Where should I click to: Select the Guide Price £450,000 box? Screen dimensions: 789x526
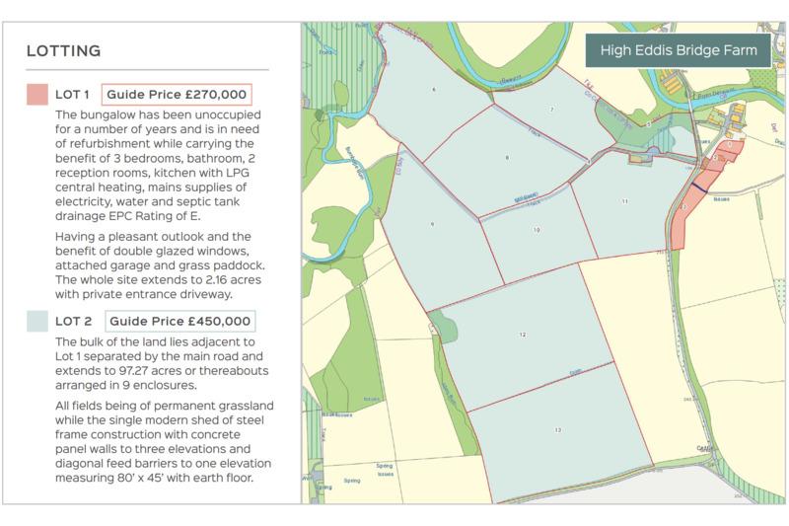(x=180, y=321)
